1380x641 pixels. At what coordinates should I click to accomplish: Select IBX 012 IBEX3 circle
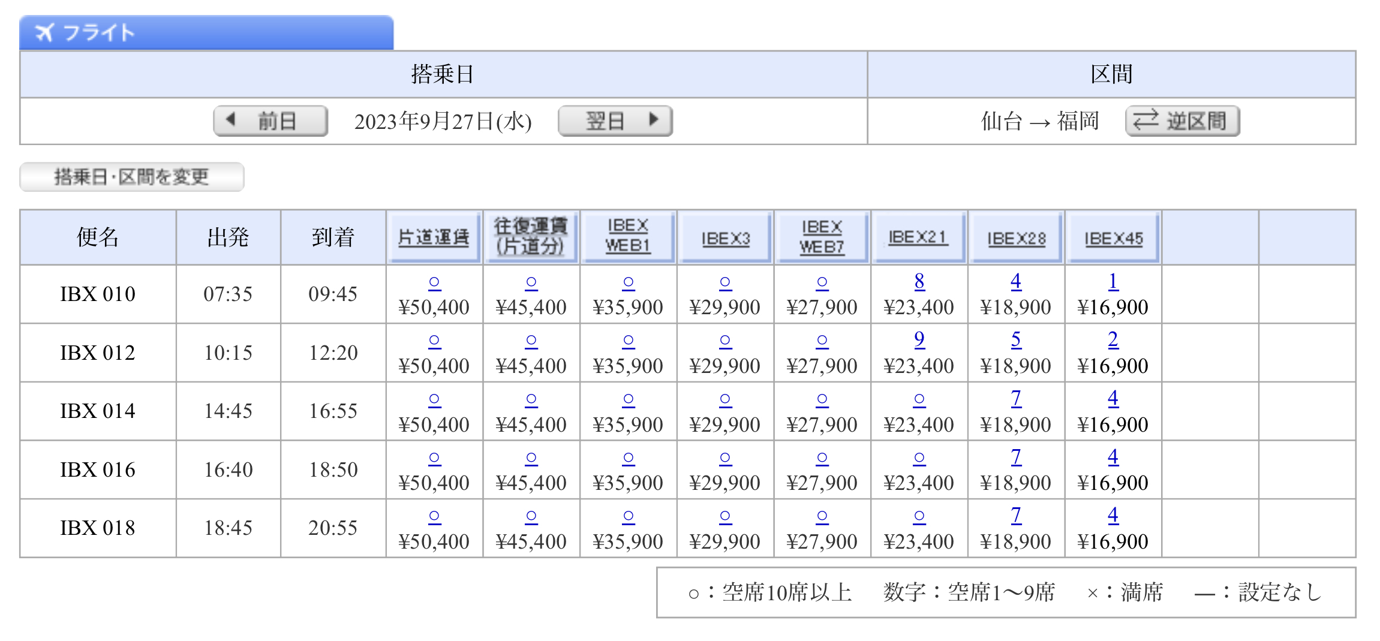click(x=725, y=341)
